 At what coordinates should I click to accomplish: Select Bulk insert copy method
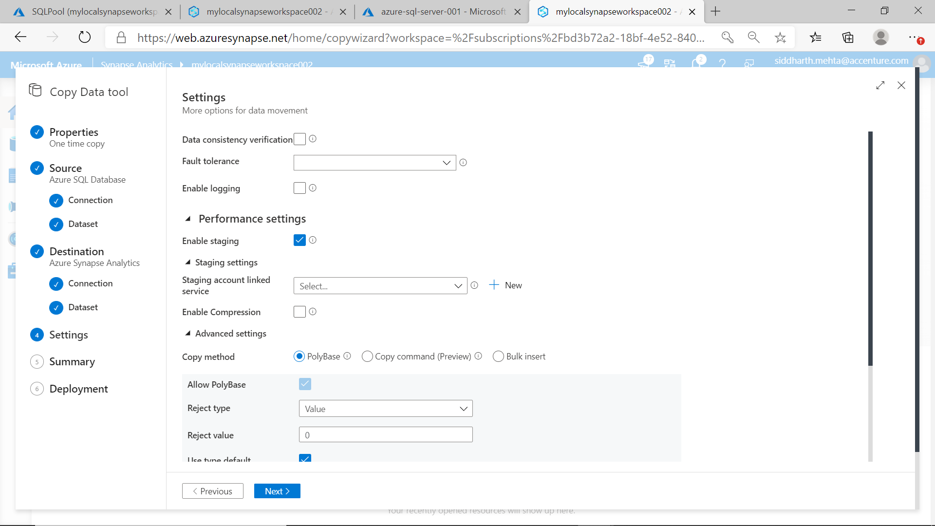click(x=498, y=357)
